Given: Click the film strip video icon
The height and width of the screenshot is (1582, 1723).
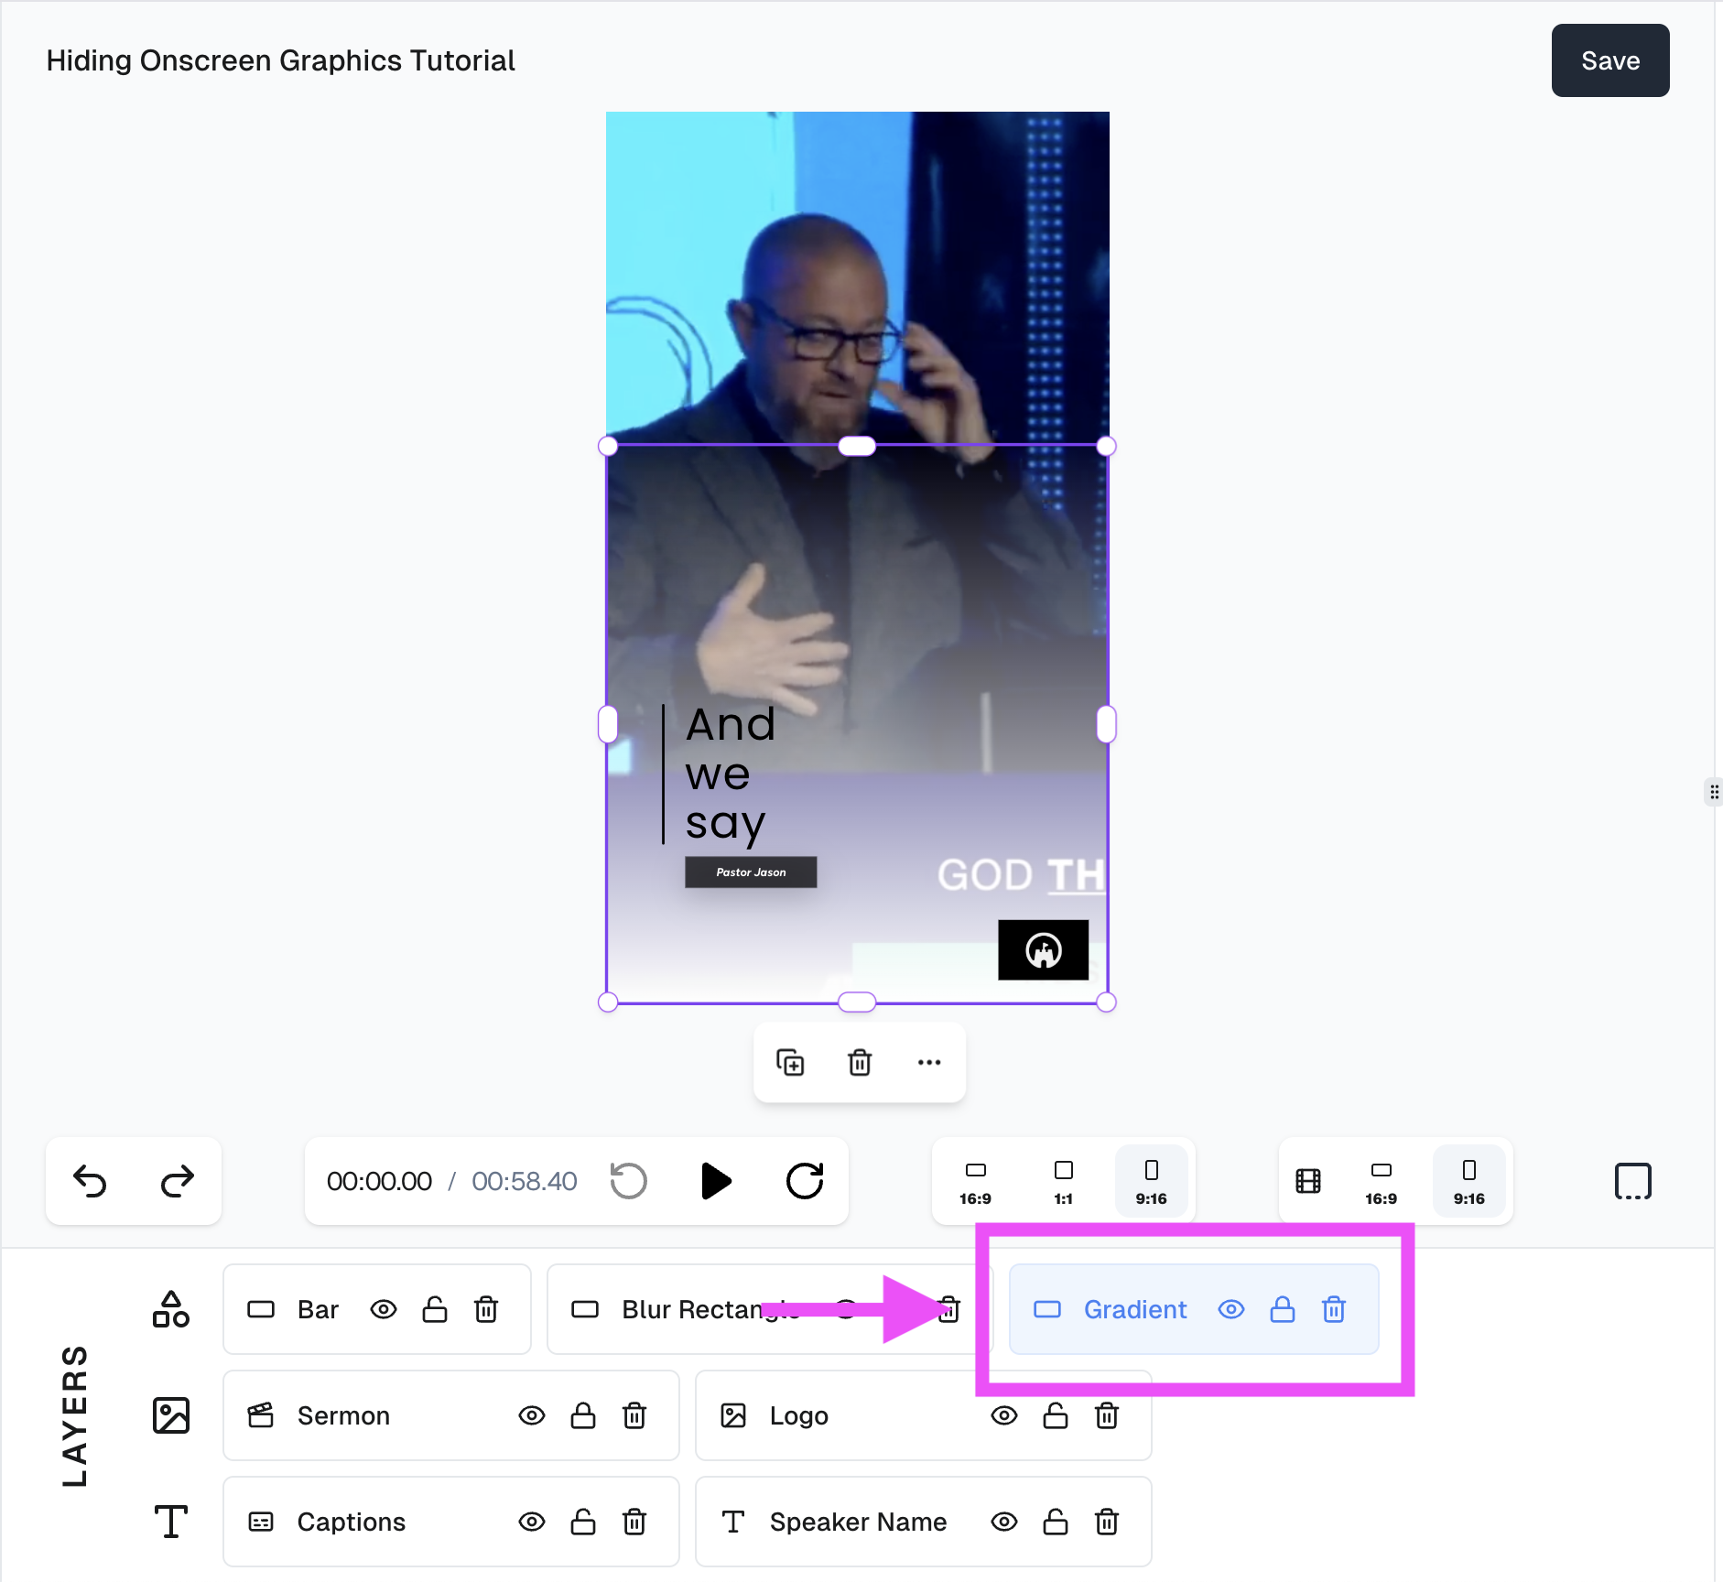Looking at the screenshot, I should 1308,1181.
